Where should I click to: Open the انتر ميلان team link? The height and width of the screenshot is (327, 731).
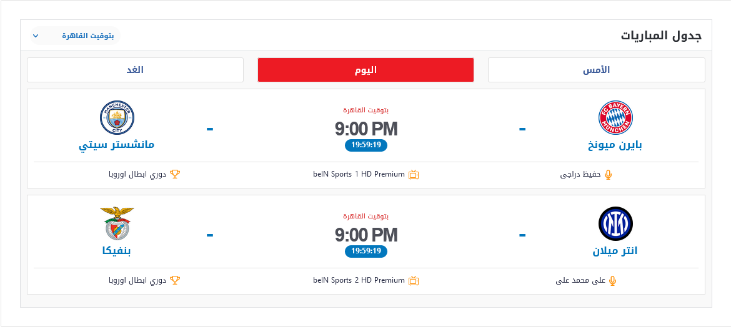pos(615,251)
